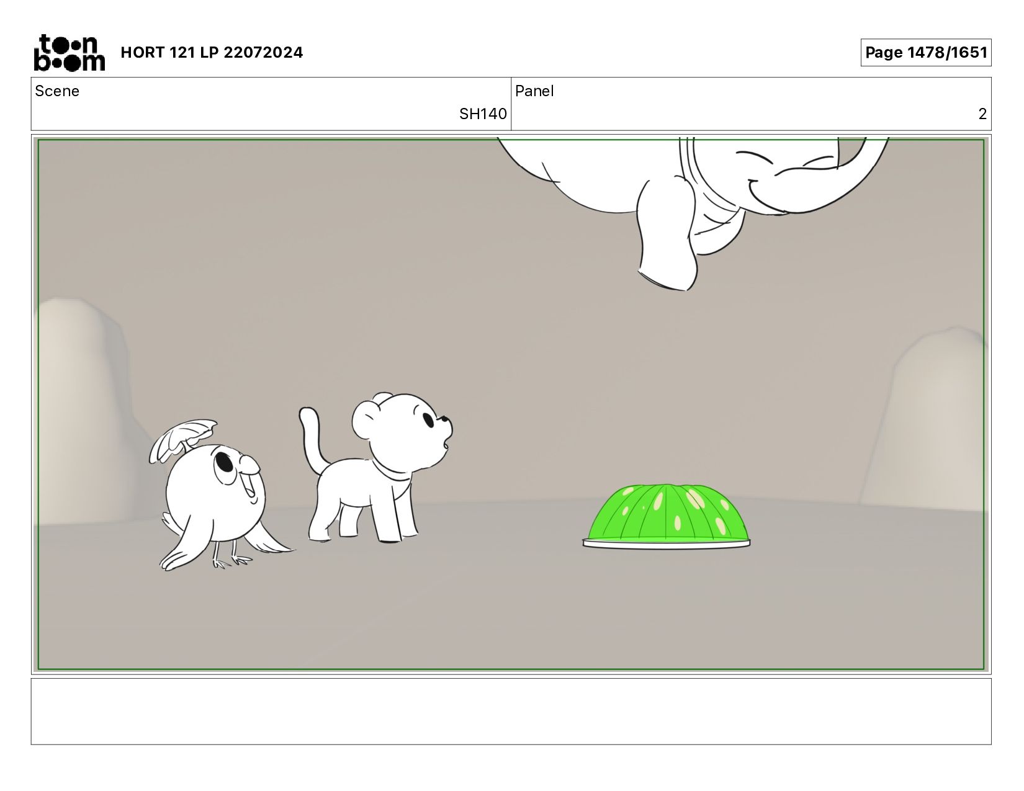The image size is (1024, 791).
Task: Select the HORT 121 LP 22072024 title
Action: [212, 53]
